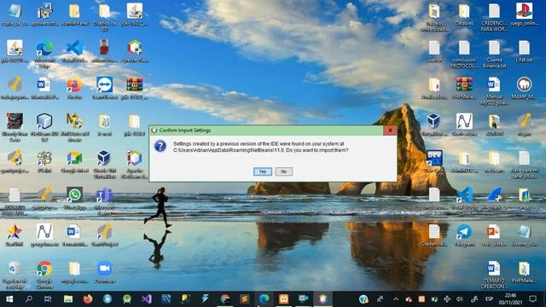
Task: Open the Databases folder on the desktop
Action: tap(464, 14)
